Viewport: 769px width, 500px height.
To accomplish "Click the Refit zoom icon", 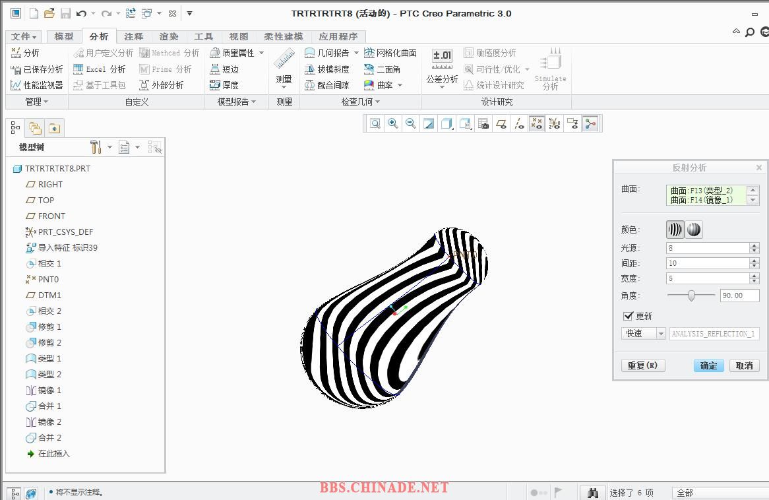I will tap(375, 123).
